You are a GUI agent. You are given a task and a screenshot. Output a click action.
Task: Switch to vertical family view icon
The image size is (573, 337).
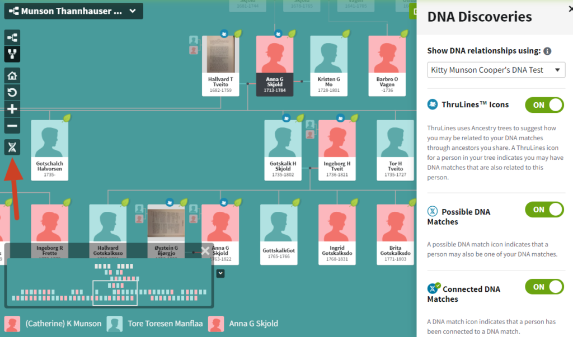(12, 54)
